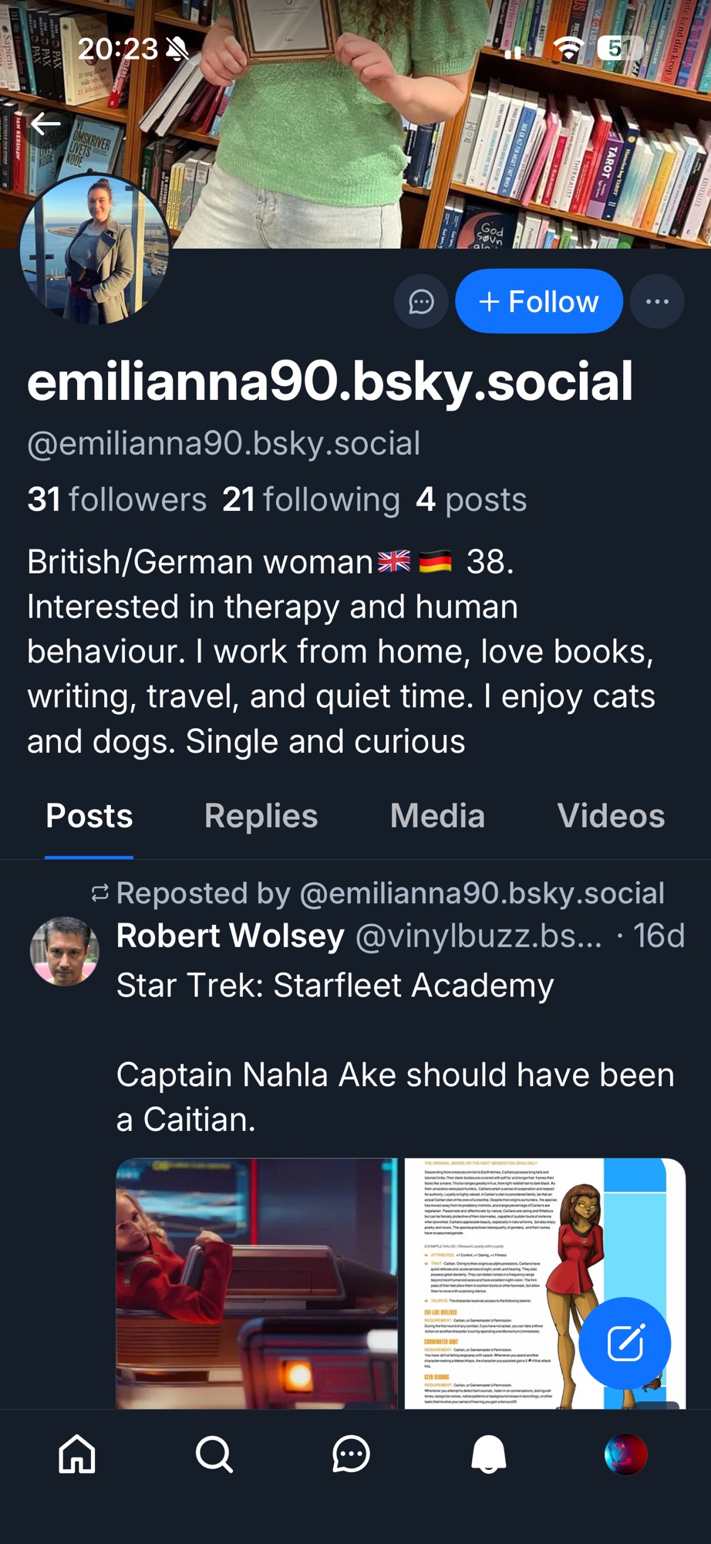Open Chats in bottom navigation bar
Viewport: 711px width, 1544px height.
coord(351,1455)
